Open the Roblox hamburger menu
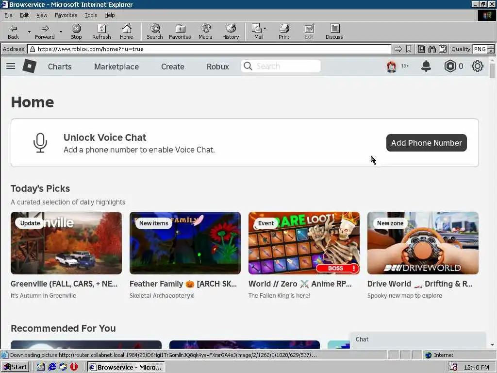497x373 pixels. click(11, 66)
